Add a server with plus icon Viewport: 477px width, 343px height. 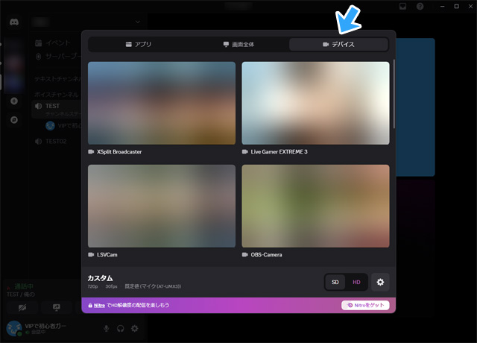click(x=14, y=101)
